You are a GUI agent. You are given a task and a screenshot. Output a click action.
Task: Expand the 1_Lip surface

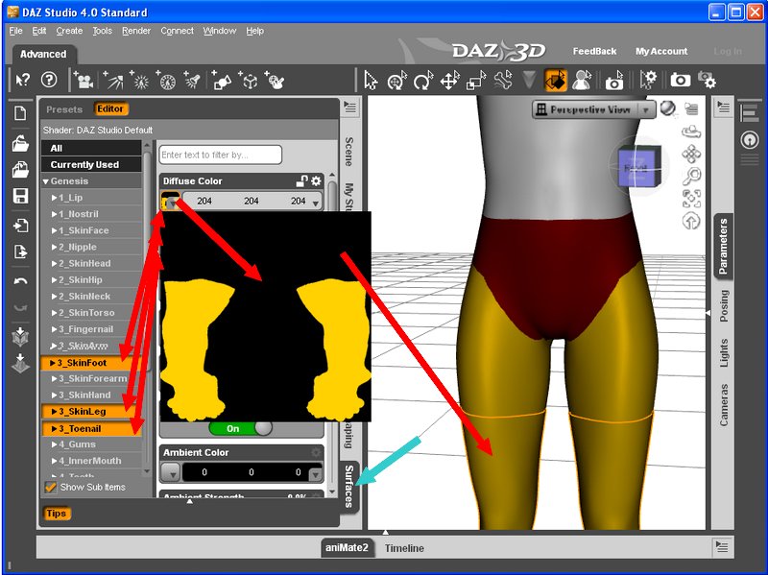click(x=55, y=198)
